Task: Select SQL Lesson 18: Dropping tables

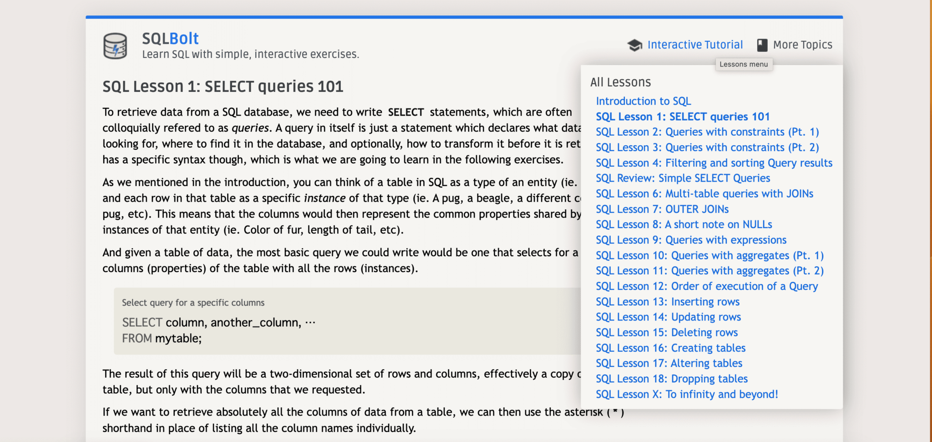Action: pos(671,378)
